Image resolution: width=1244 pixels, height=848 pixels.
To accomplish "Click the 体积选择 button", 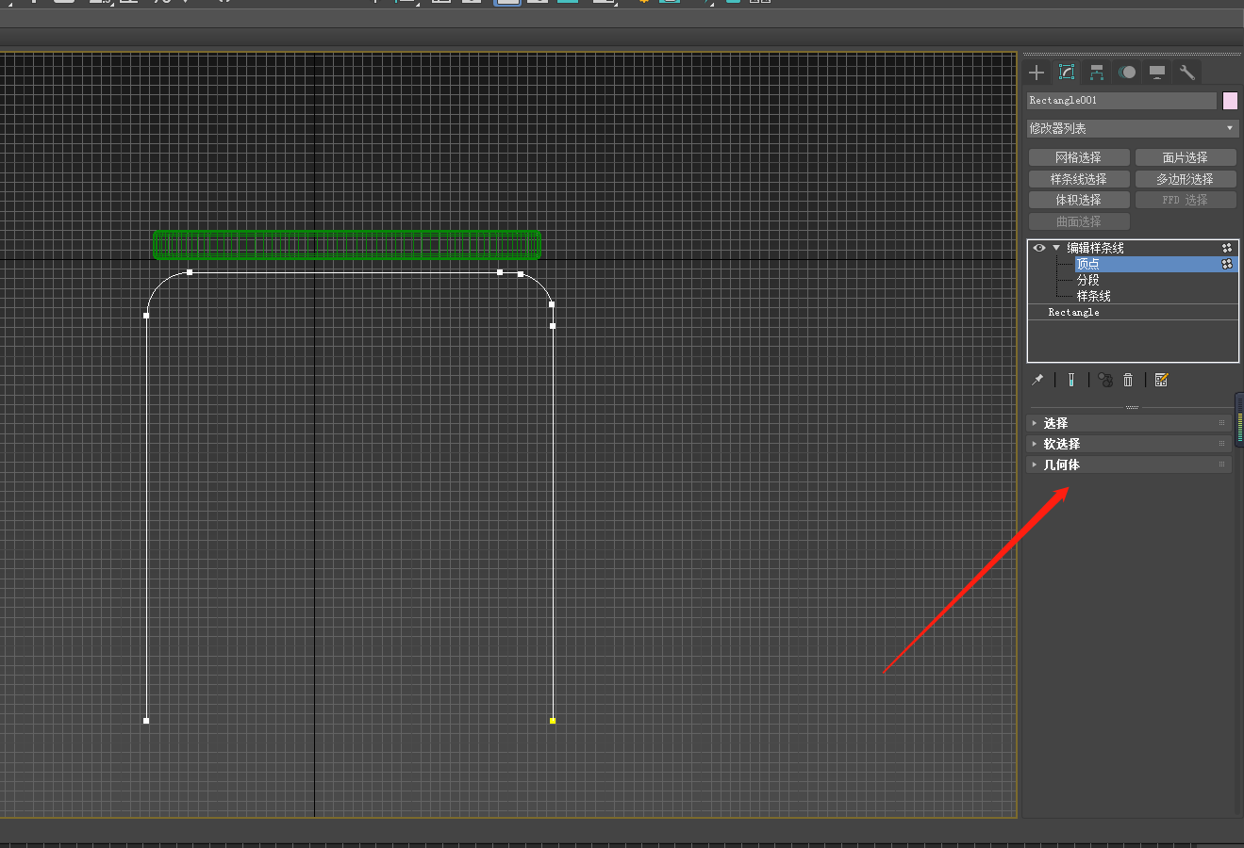I will coord(1079,200).
